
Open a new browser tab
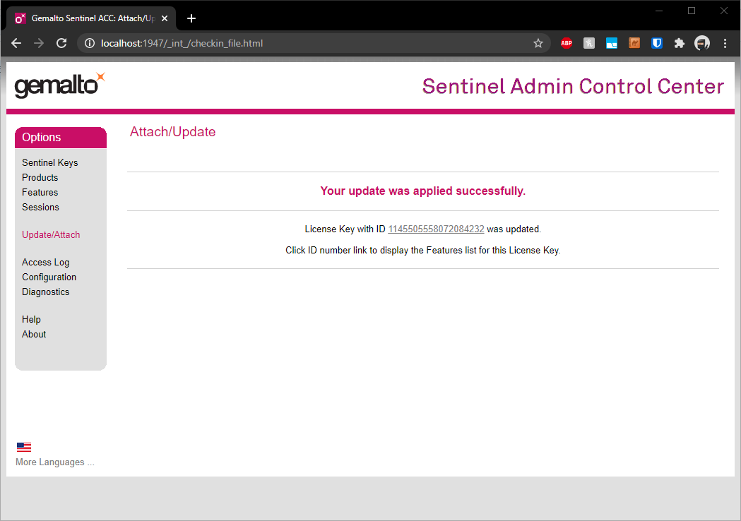[191, 18]
